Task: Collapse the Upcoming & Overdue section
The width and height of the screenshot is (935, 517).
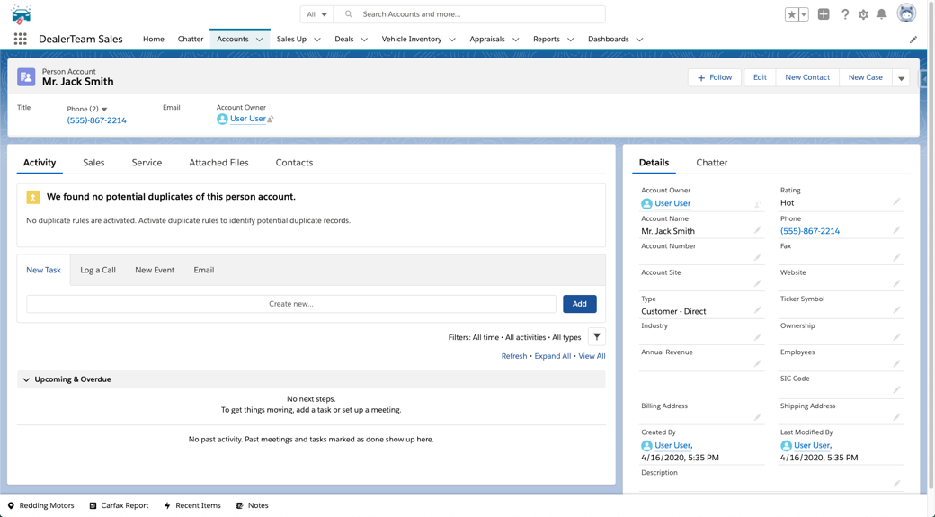Action: [x=26, y=379]
